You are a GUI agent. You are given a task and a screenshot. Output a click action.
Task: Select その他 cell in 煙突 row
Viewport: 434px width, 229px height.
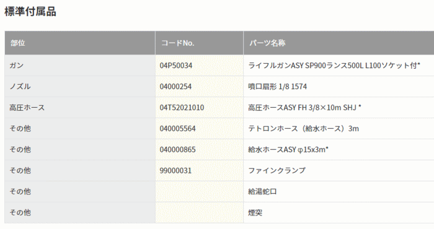point(80,212)
